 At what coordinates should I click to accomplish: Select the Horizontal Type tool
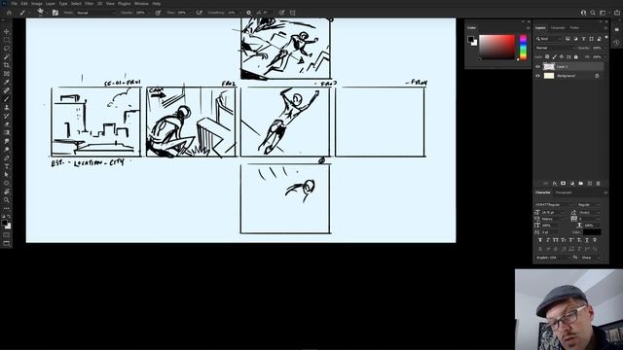point(7,166)
